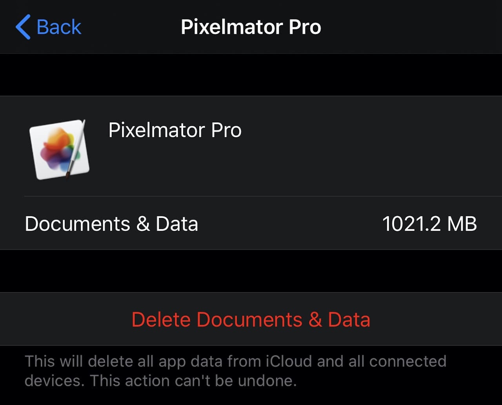Click "This action can't be undone" text
This screenshot has height=405, width=502.
click(193, 380)
